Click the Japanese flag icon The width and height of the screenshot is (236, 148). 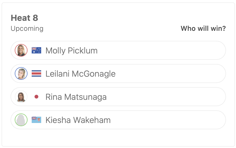pos(36,97)
